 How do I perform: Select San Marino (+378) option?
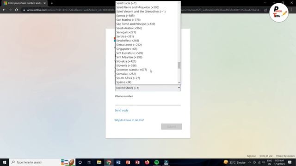[x=147, y=20]
